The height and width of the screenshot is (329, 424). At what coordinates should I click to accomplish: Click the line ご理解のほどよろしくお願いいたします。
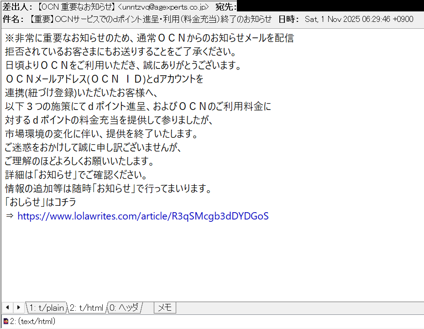pyautogui.click(x=79, y=161)
